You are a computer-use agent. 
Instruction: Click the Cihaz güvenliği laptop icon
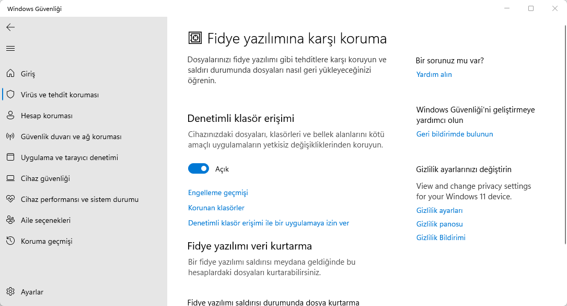10,178
